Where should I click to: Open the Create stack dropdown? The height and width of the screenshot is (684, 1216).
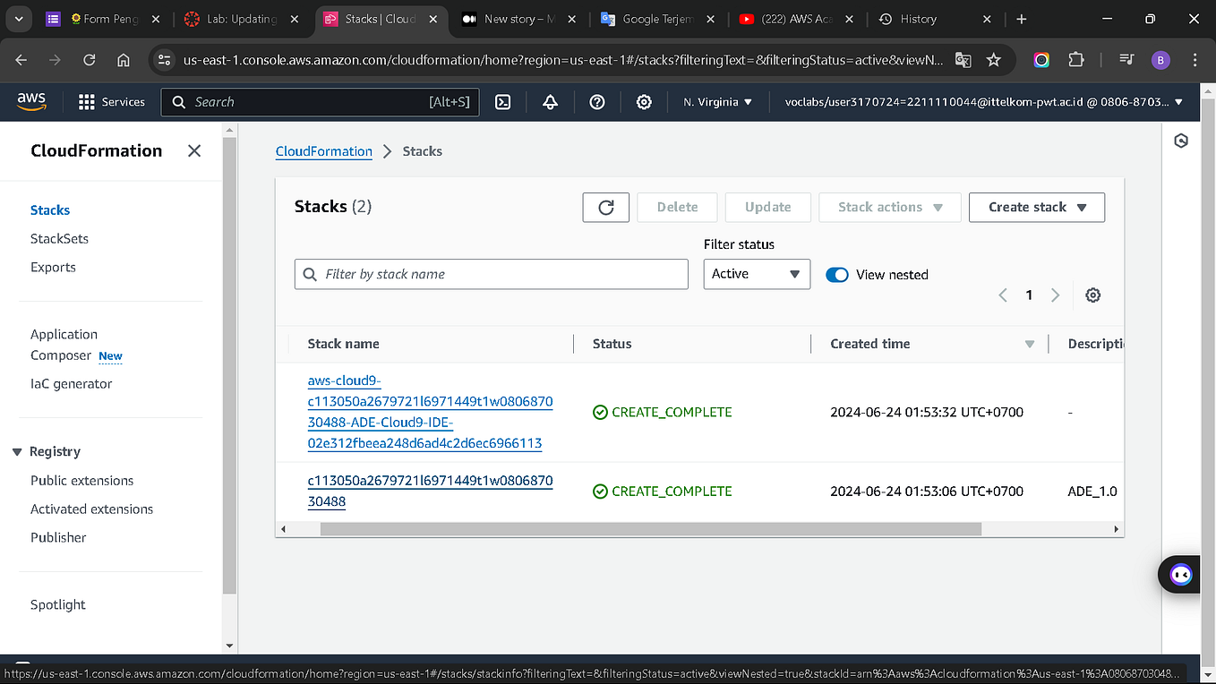click(x=1036, y=207)
